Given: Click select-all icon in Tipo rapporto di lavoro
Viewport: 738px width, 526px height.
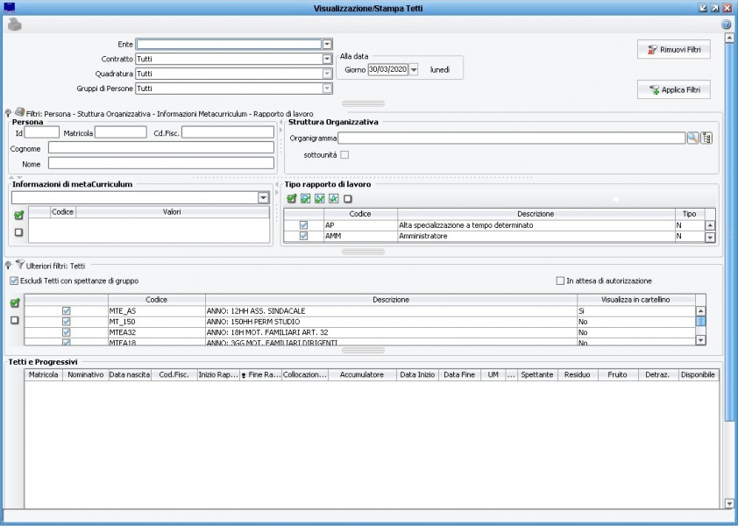Looking at the screenshot, I should (291, 199).
